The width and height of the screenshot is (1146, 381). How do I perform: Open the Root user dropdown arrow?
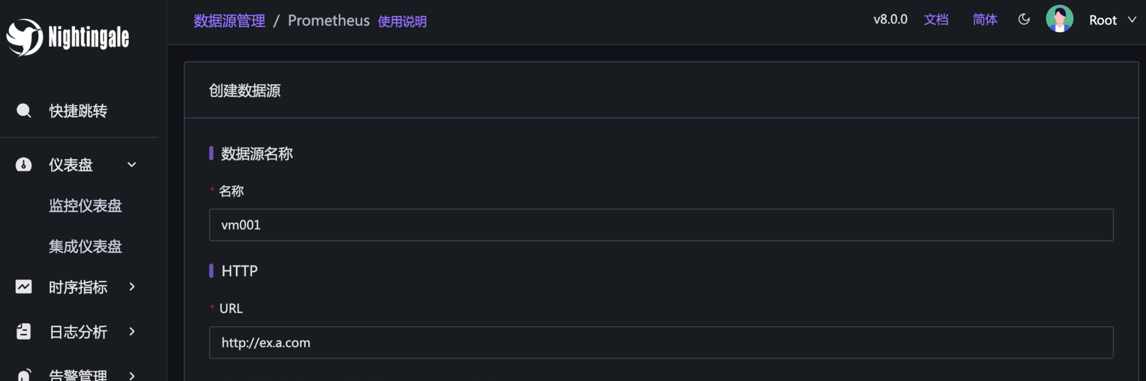(1132, 20)
